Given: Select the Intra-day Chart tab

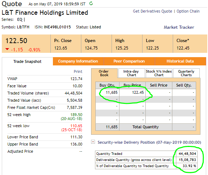Looking at the screenshot, I should coord(131,73).
